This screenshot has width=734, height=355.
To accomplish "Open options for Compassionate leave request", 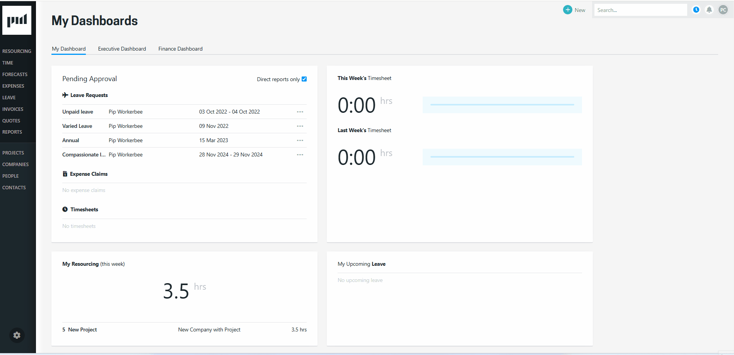I will tap(300, 155).
